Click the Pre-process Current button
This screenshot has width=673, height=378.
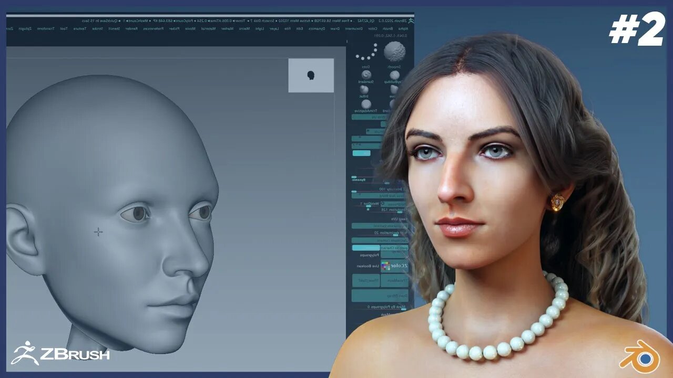[x=380, y=226]
